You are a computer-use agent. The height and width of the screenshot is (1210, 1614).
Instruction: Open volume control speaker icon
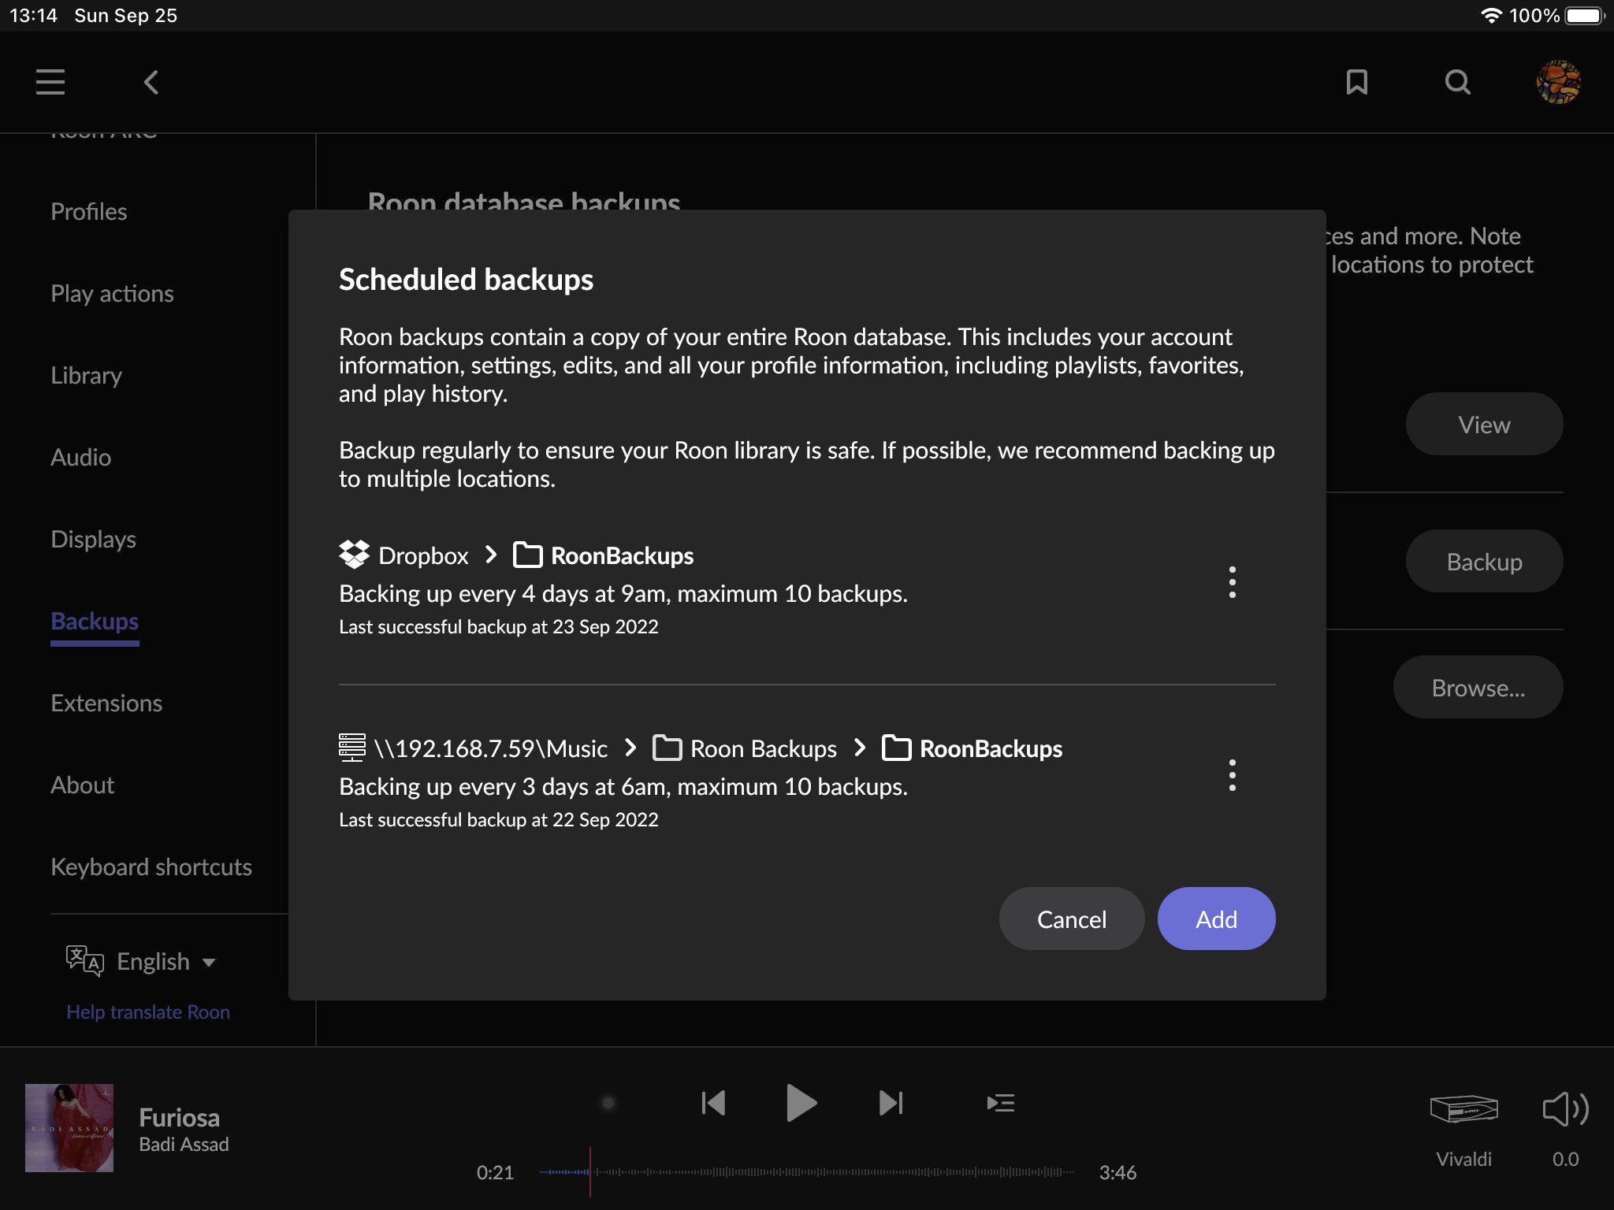point(1565,1110)
